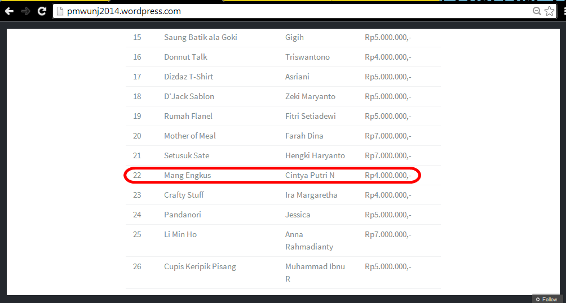The width and height of the screenshot is (566, 303).
Task: Click the amount Rp4.000.000,- for Donnut Talk
Action: point(388,57)
